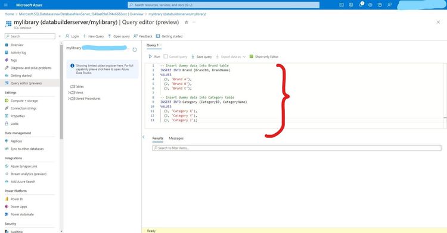447x233 pixels.
Task: Open the Cloud Shell icon
Action: pos(342,5)
